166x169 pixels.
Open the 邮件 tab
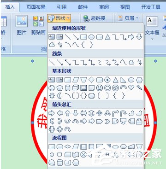(83, 7)
